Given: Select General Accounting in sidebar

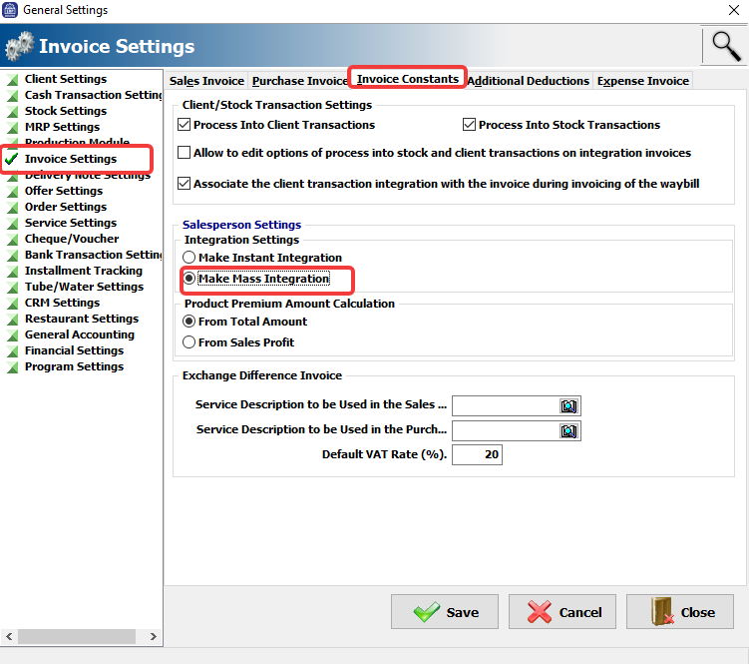Looking at the screenshot, I should pyautogui.click(x=80, y=334).
